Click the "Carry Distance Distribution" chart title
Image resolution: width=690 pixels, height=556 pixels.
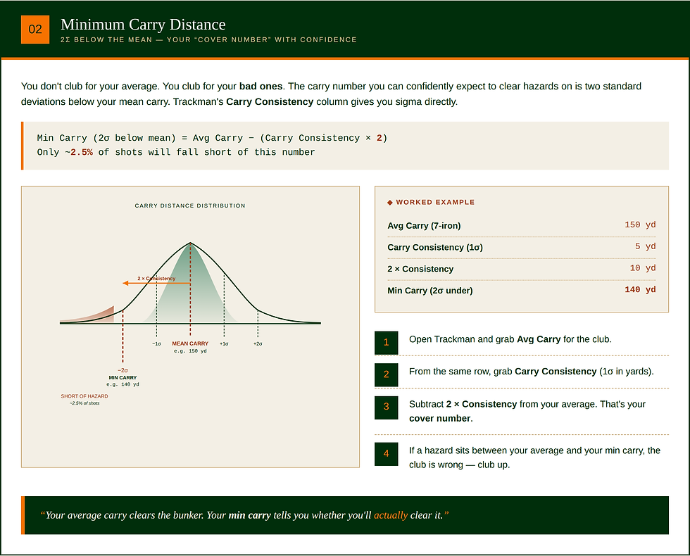coord(190,206)
